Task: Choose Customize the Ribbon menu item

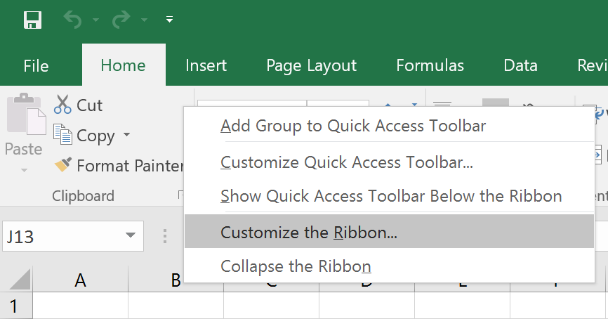Action: (309, 232)
